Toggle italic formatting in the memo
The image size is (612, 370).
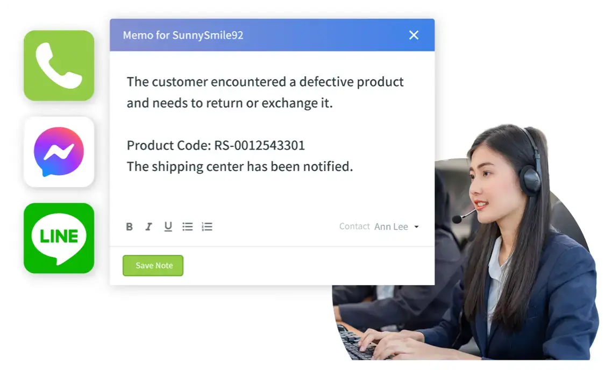pos(149,227)
